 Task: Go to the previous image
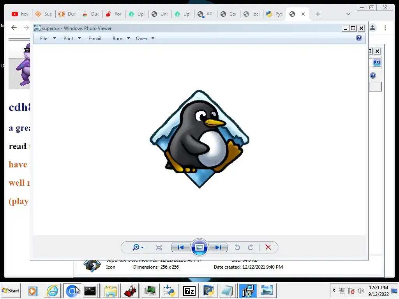click(181, 247)
